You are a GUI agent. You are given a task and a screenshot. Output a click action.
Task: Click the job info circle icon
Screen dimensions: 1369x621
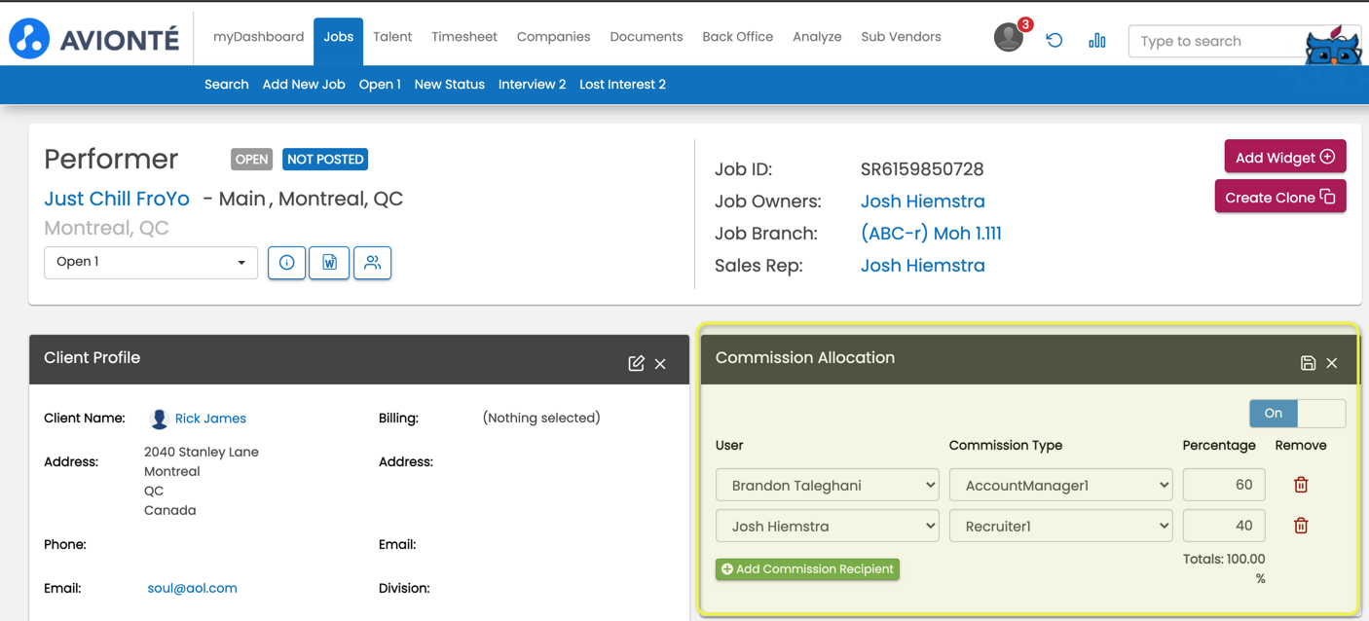click(286, 263)
